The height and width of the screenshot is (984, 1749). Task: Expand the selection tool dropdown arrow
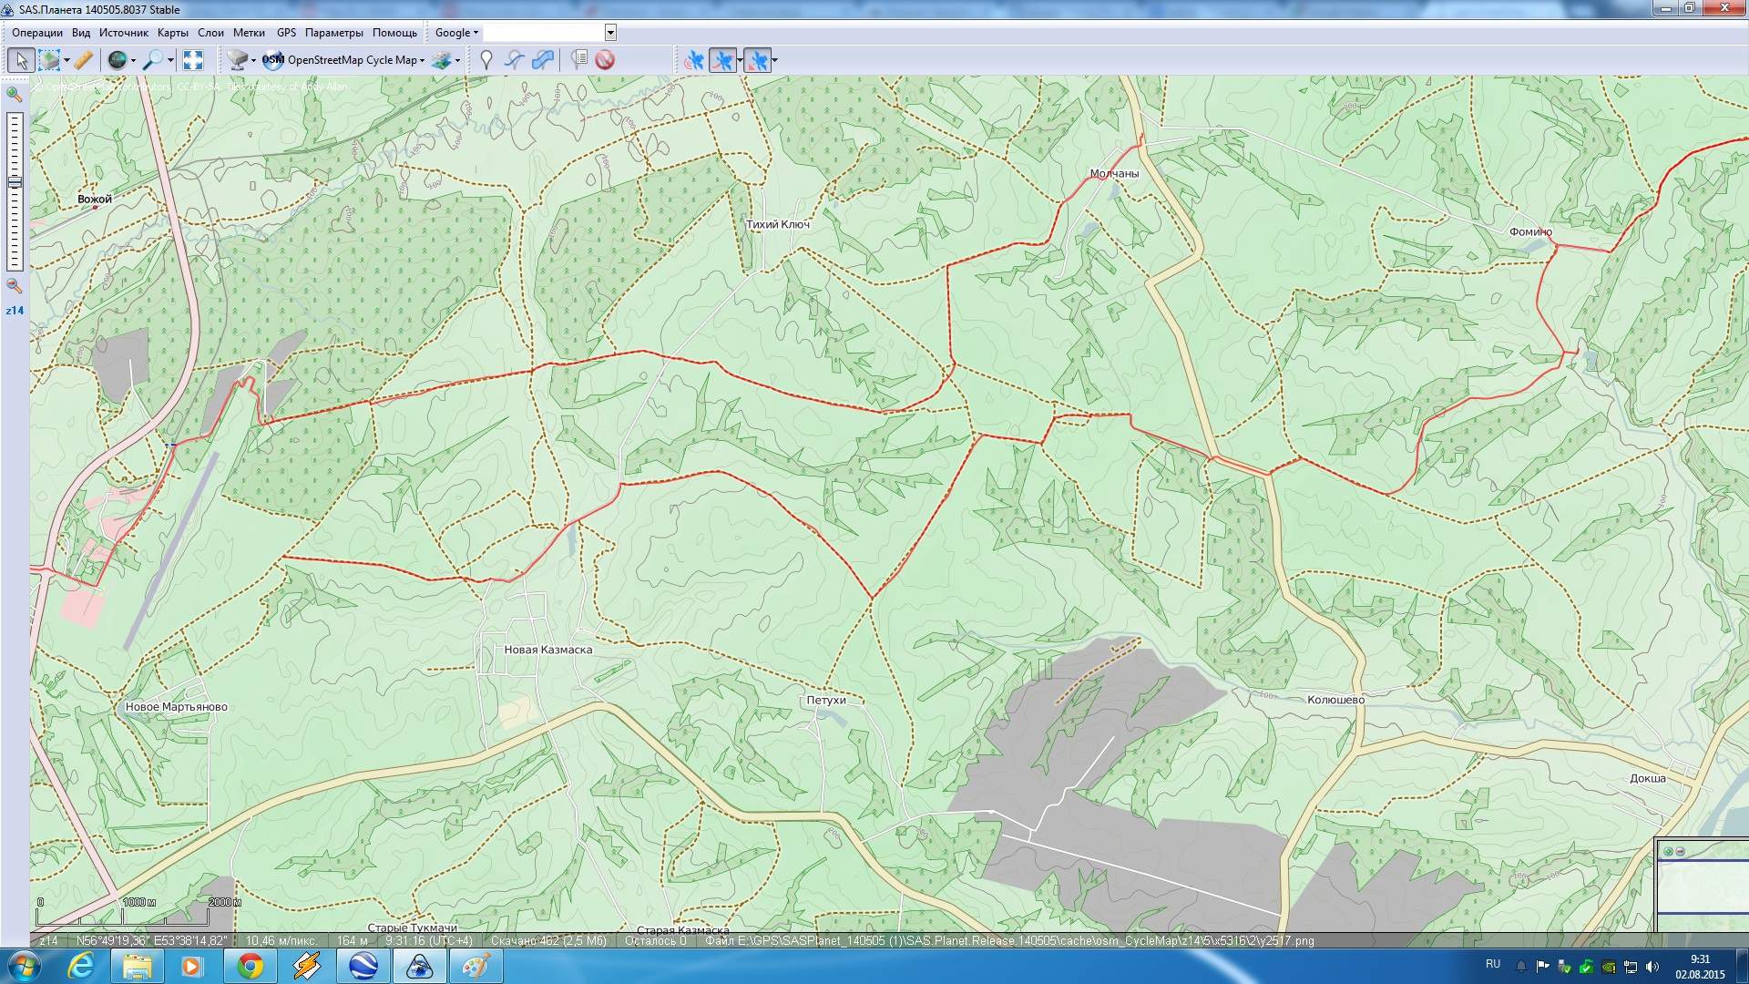tap(66, 60)
